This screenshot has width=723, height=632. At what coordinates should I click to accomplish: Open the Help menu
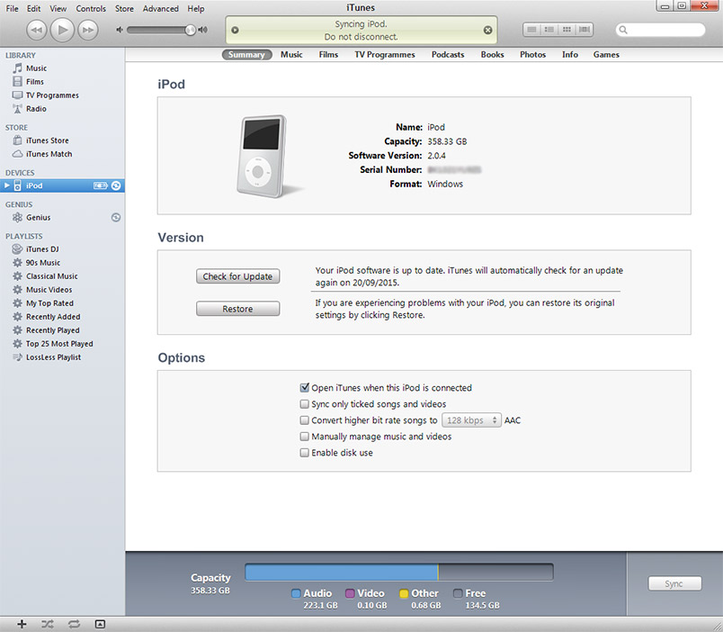(x=195, y=8)
